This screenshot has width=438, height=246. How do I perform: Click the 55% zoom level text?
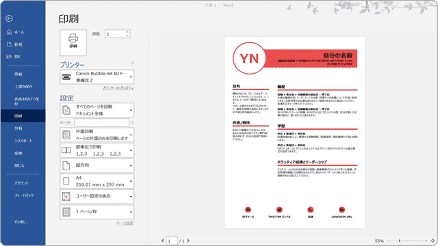tap(379, 241)
